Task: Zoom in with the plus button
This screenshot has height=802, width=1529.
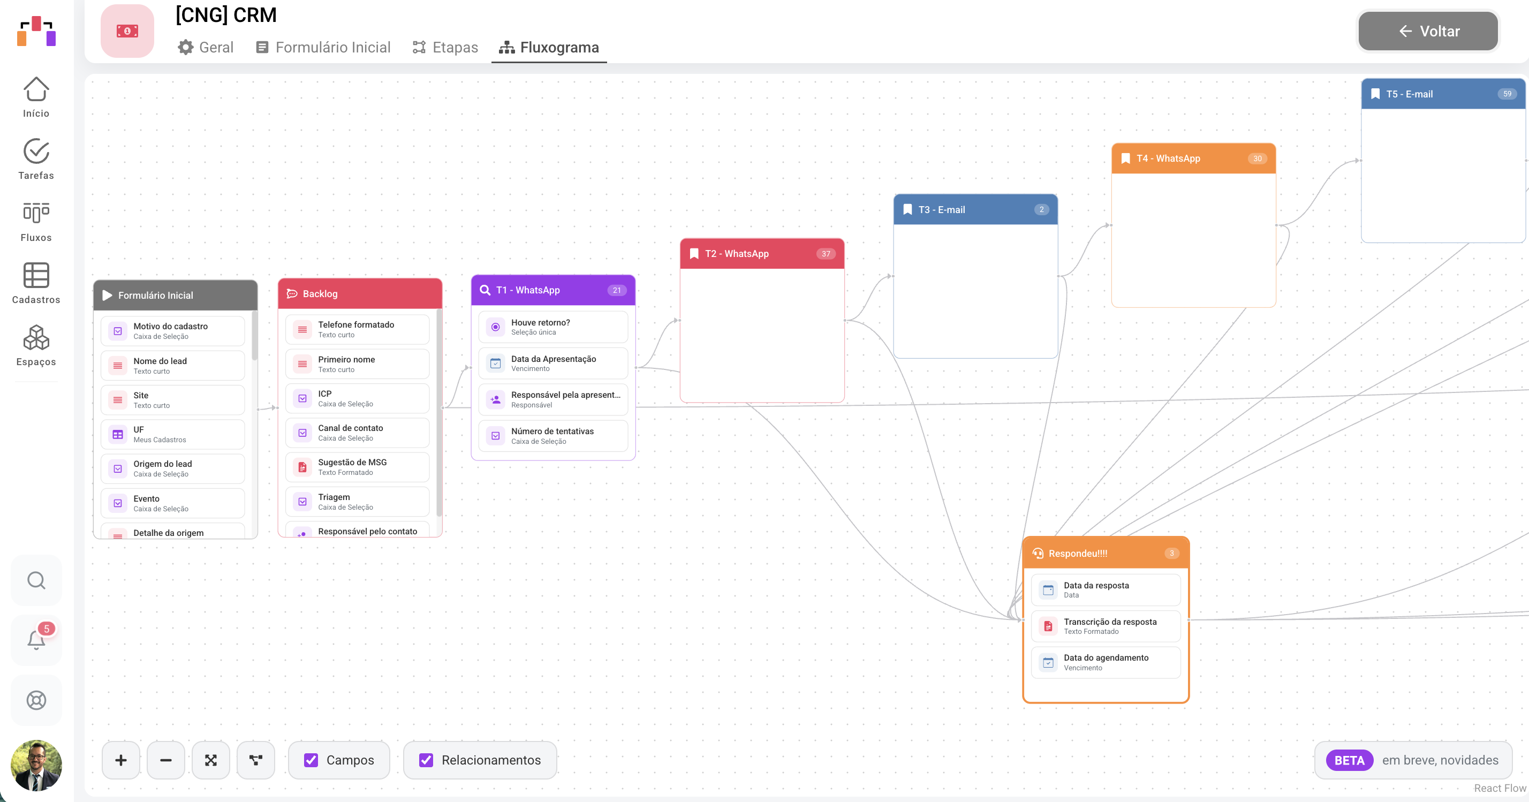Action: pos(121,760)
